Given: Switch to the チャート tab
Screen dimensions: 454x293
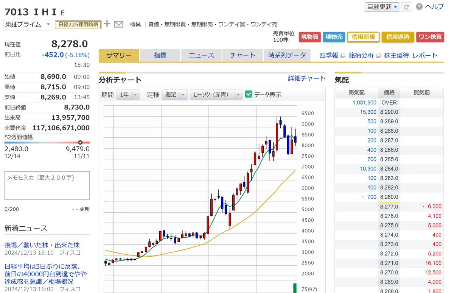Looking at the screenshot, I should pos(243,55).
